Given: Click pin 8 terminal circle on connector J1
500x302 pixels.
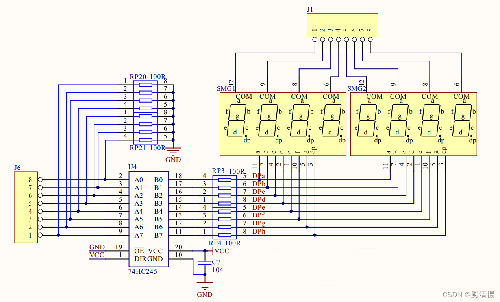Looking at the screenshot, I should tap(370, 39).
